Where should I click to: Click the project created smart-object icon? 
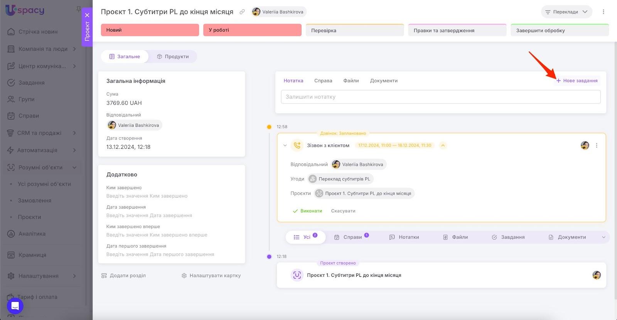[x=297, y=275]
